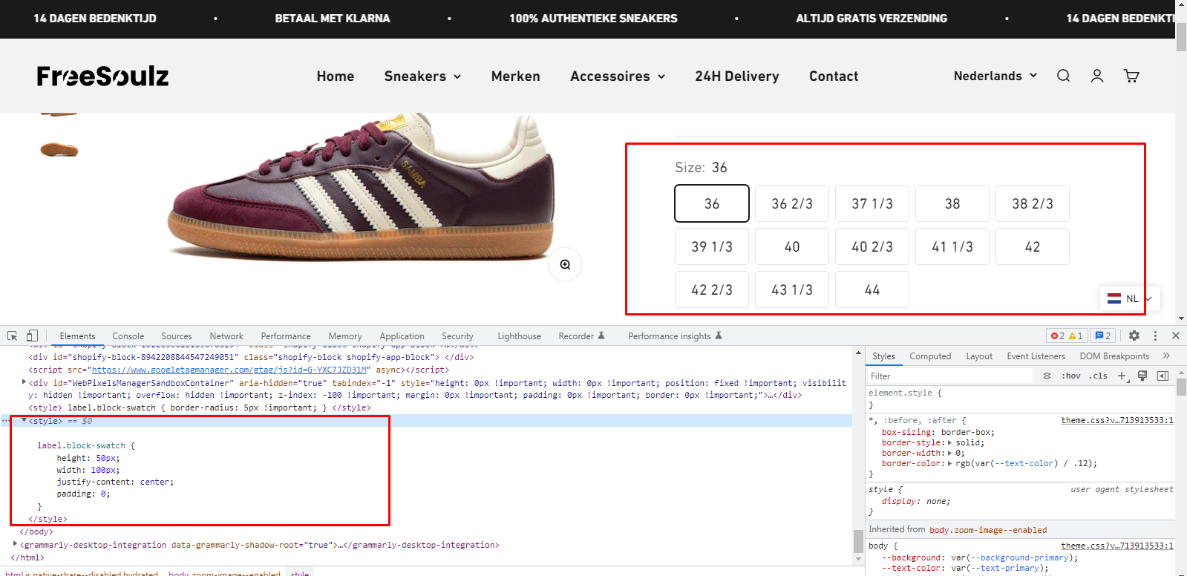Open the Event Listeners tab
The image size is (1187, 576).
pyautogui.click(x=1036, y=356)
